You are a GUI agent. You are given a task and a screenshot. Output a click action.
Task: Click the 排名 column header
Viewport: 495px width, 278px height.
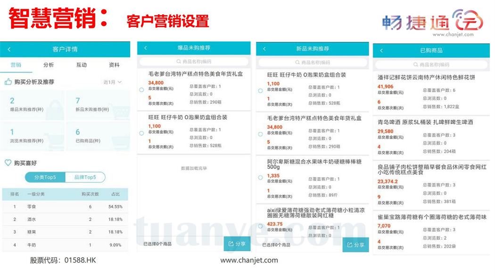(15, 194)
